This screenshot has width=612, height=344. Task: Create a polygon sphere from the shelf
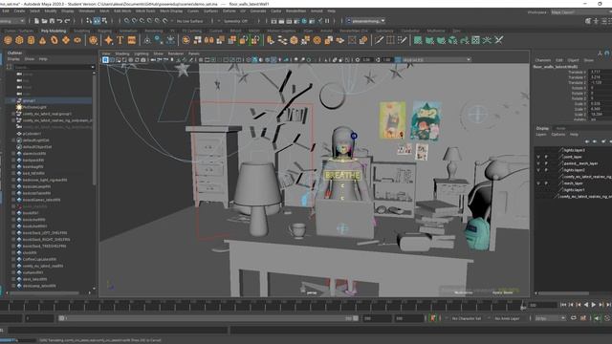8,40
